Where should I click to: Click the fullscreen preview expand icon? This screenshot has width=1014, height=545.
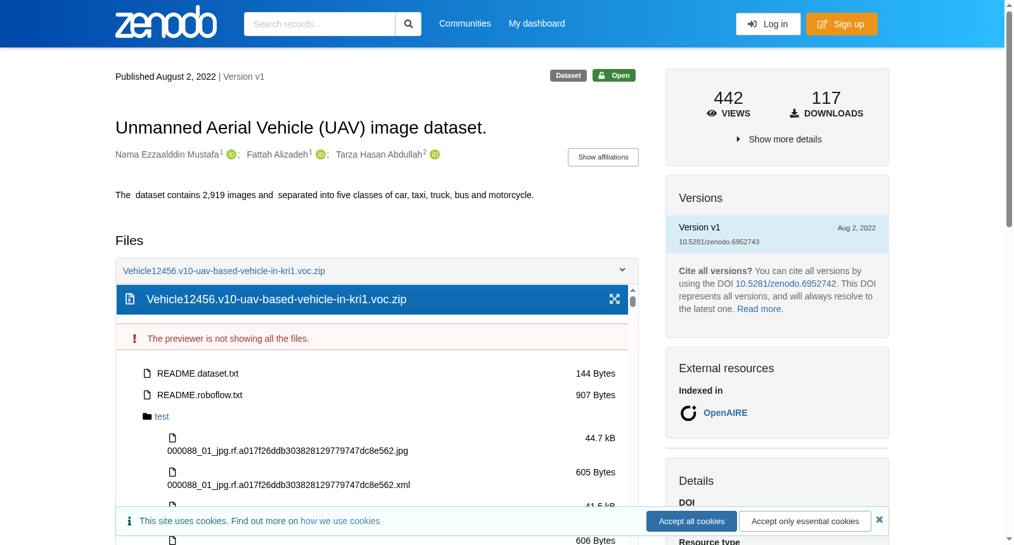[615, 299]
